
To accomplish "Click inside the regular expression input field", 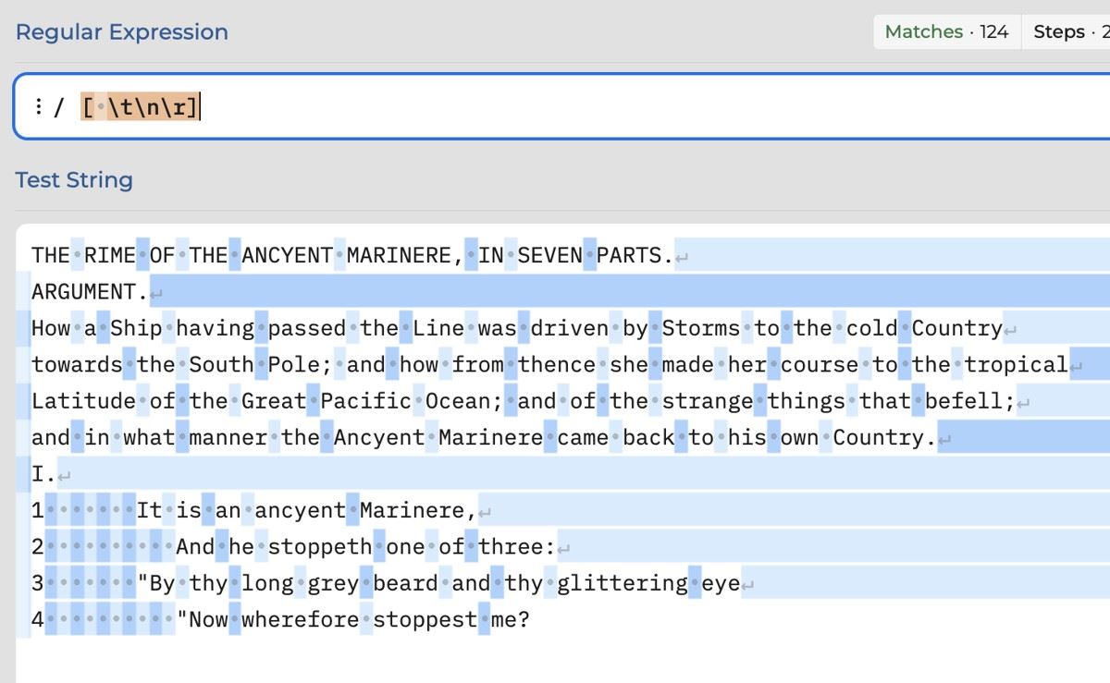I will coord(592,107).
